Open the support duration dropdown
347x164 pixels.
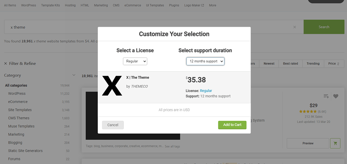click(x=205, y=61)
